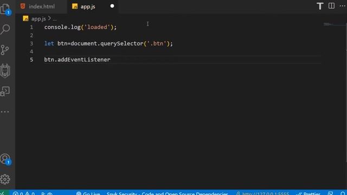Split the editor to the right
The height and width of the screenshot is (195, 347).
pyautogui.click(x=331, y=6)
